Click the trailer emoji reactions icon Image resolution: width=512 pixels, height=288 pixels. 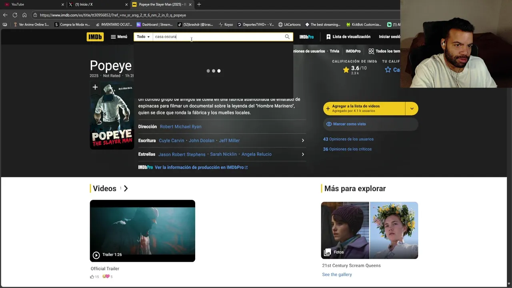pos(106,276)
